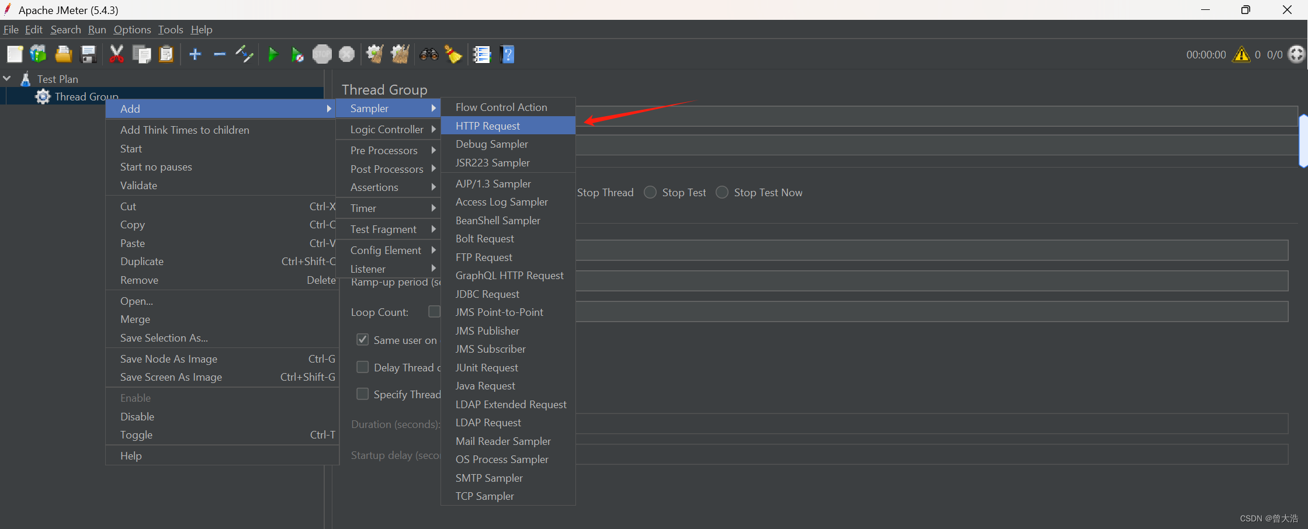
Task: Click the right panel vertical scrollbar
Action: pyautogui.click(x=1303, y=140)
